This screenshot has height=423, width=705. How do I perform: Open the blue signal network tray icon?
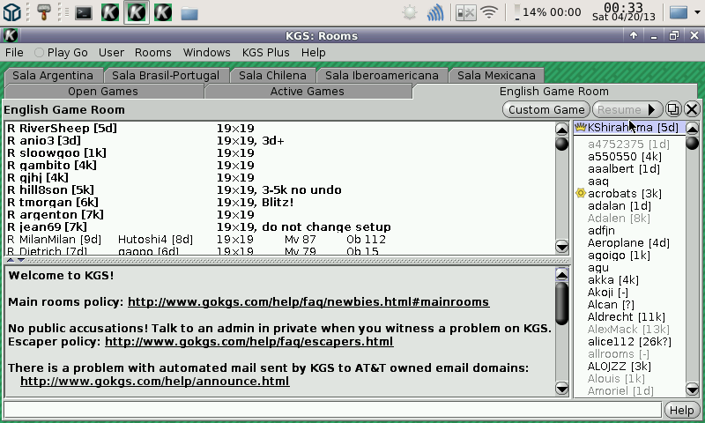(434, 12)
